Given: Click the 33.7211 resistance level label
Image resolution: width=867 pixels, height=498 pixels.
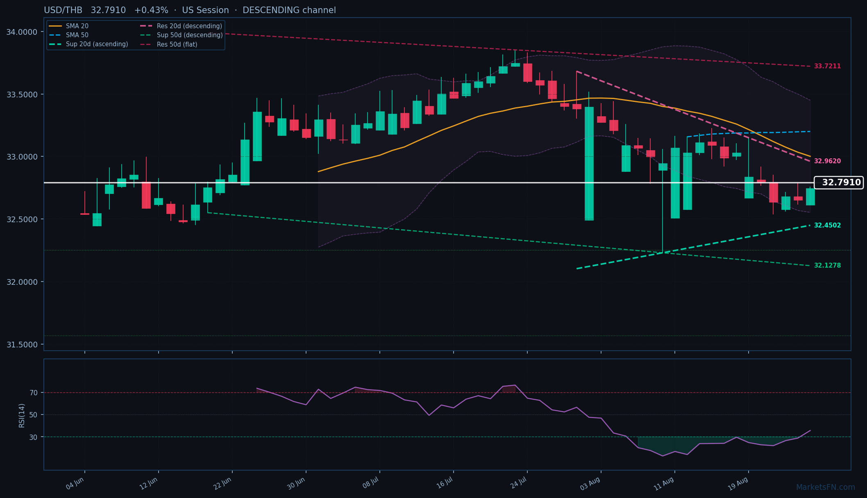Looking at the screenshot, I should coord(827,66).
